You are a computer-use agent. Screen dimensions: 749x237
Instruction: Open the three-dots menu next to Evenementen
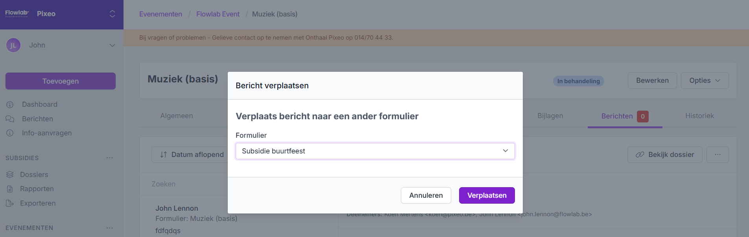(110, 228)
